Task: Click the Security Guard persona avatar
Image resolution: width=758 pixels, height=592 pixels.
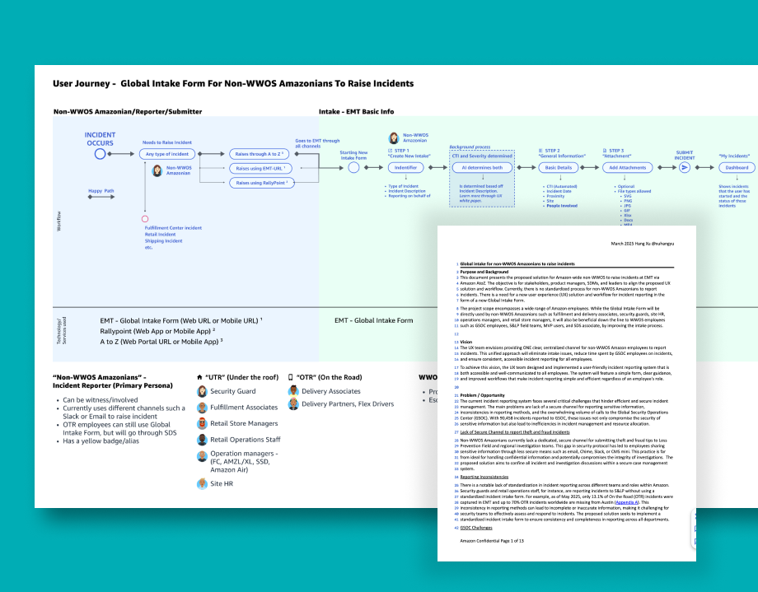Action: click(202, 391)
